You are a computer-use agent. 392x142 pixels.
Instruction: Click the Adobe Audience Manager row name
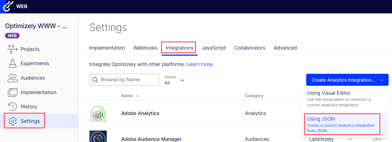pos(151,139)
